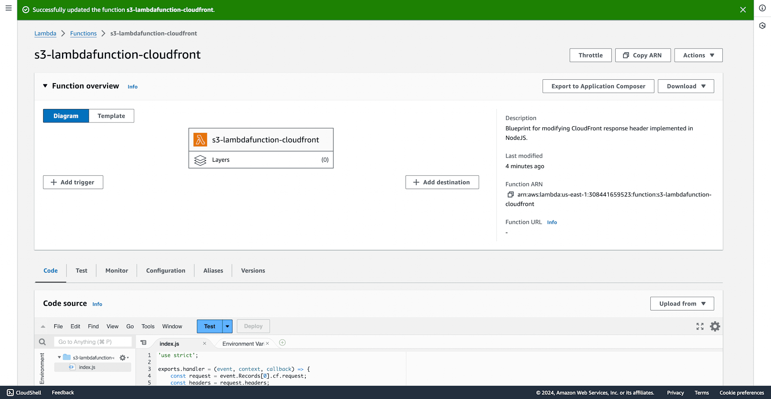This screenshot has width=771, height=399.
Task: Click the Deploy button
Action: pos(253,326)
